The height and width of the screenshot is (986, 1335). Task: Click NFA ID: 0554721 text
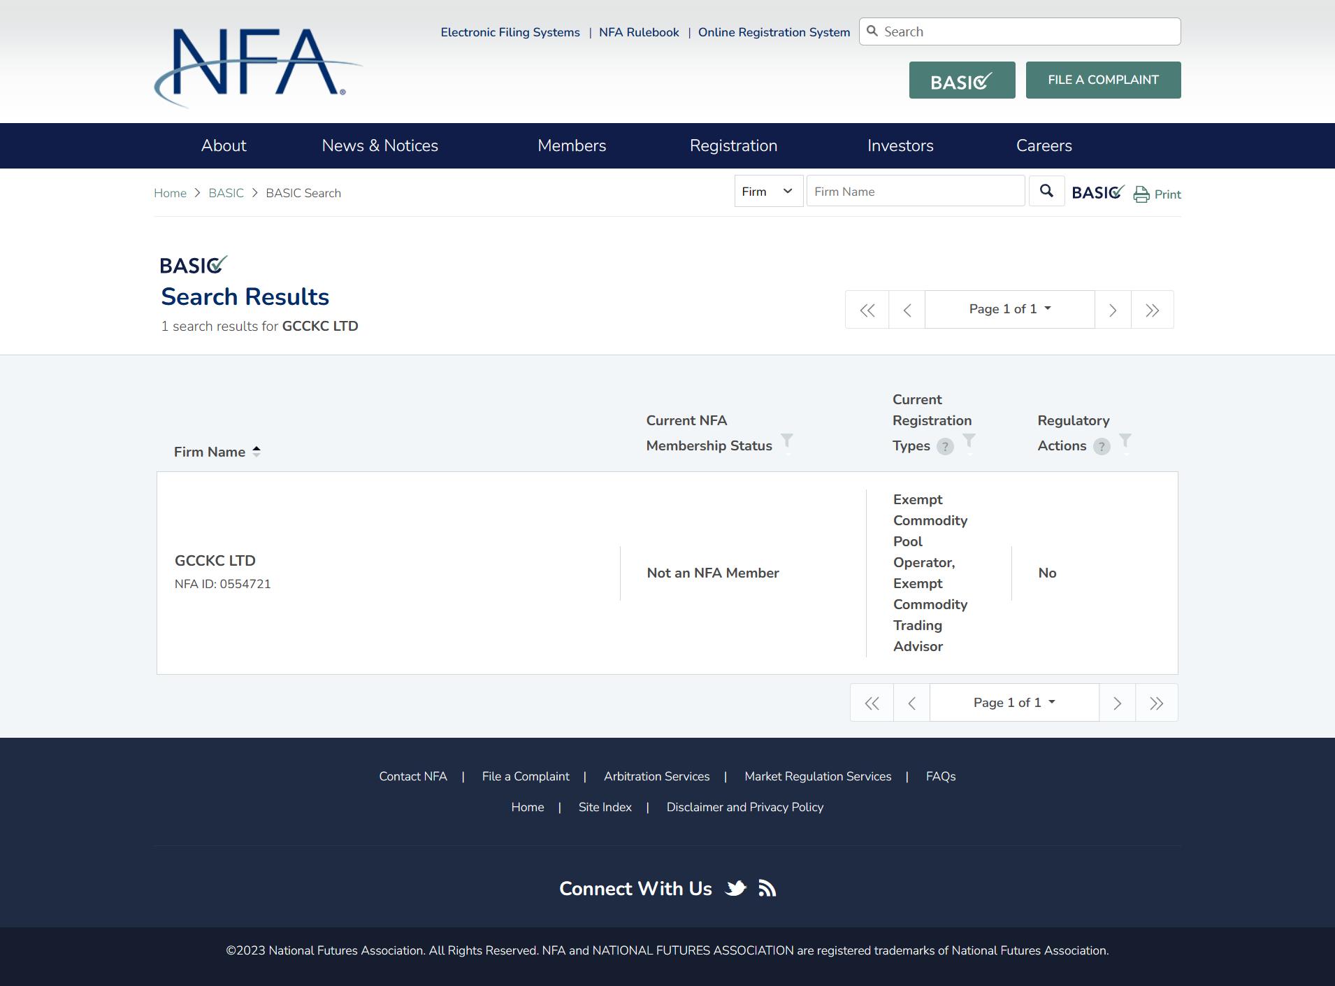click(223, 584)
